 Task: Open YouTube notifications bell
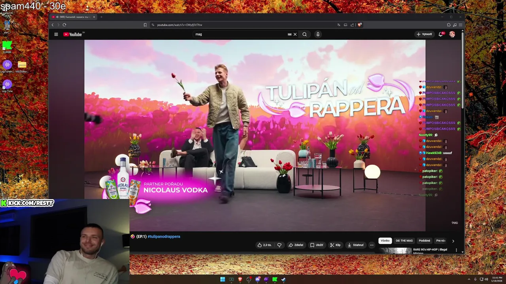point(441,34)
